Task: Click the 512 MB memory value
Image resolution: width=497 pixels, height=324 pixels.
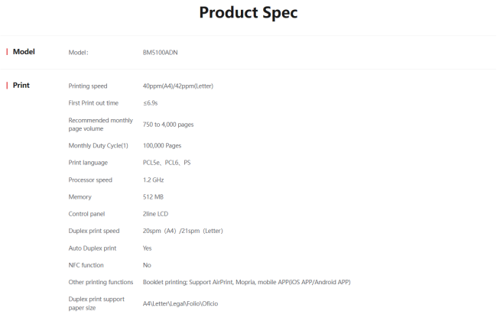Action: coord(152,197)
